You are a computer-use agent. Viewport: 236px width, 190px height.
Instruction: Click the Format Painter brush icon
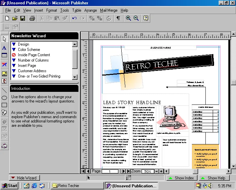(x=65, y=18)
